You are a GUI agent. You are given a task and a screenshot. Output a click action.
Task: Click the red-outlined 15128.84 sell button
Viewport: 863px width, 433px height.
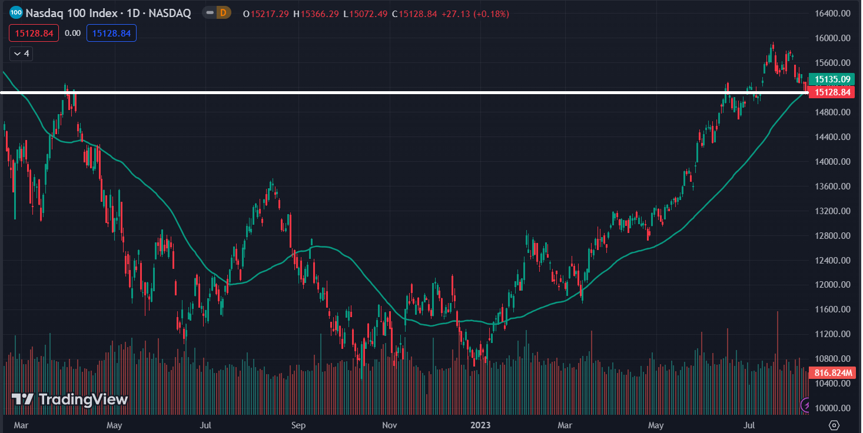tap(34, 34)
